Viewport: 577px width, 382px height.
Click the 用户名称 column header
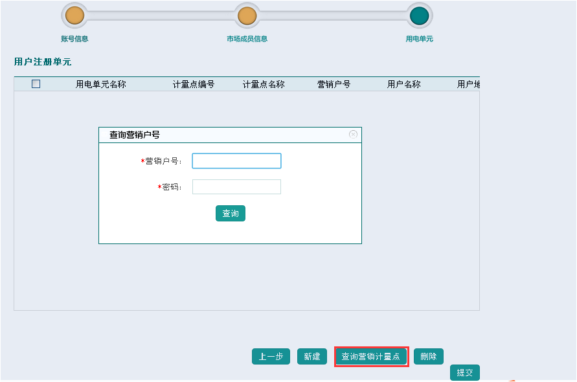click(403, 84)
